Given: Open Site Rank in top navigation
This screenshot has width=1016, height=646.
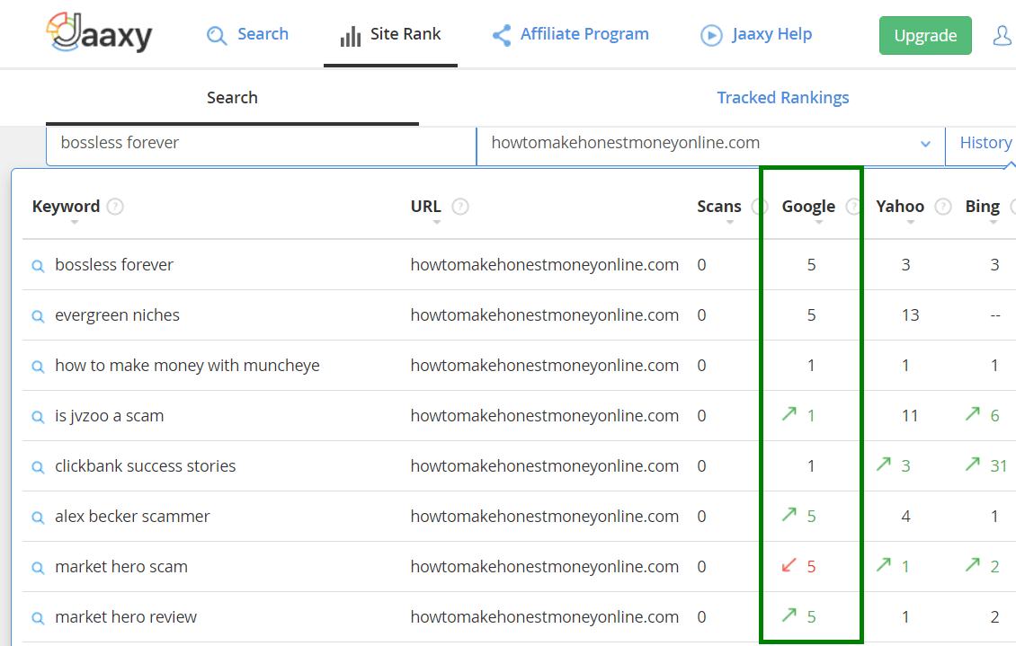Looking at the screenshot, I should pyautogui.click(x=405, y=33).
